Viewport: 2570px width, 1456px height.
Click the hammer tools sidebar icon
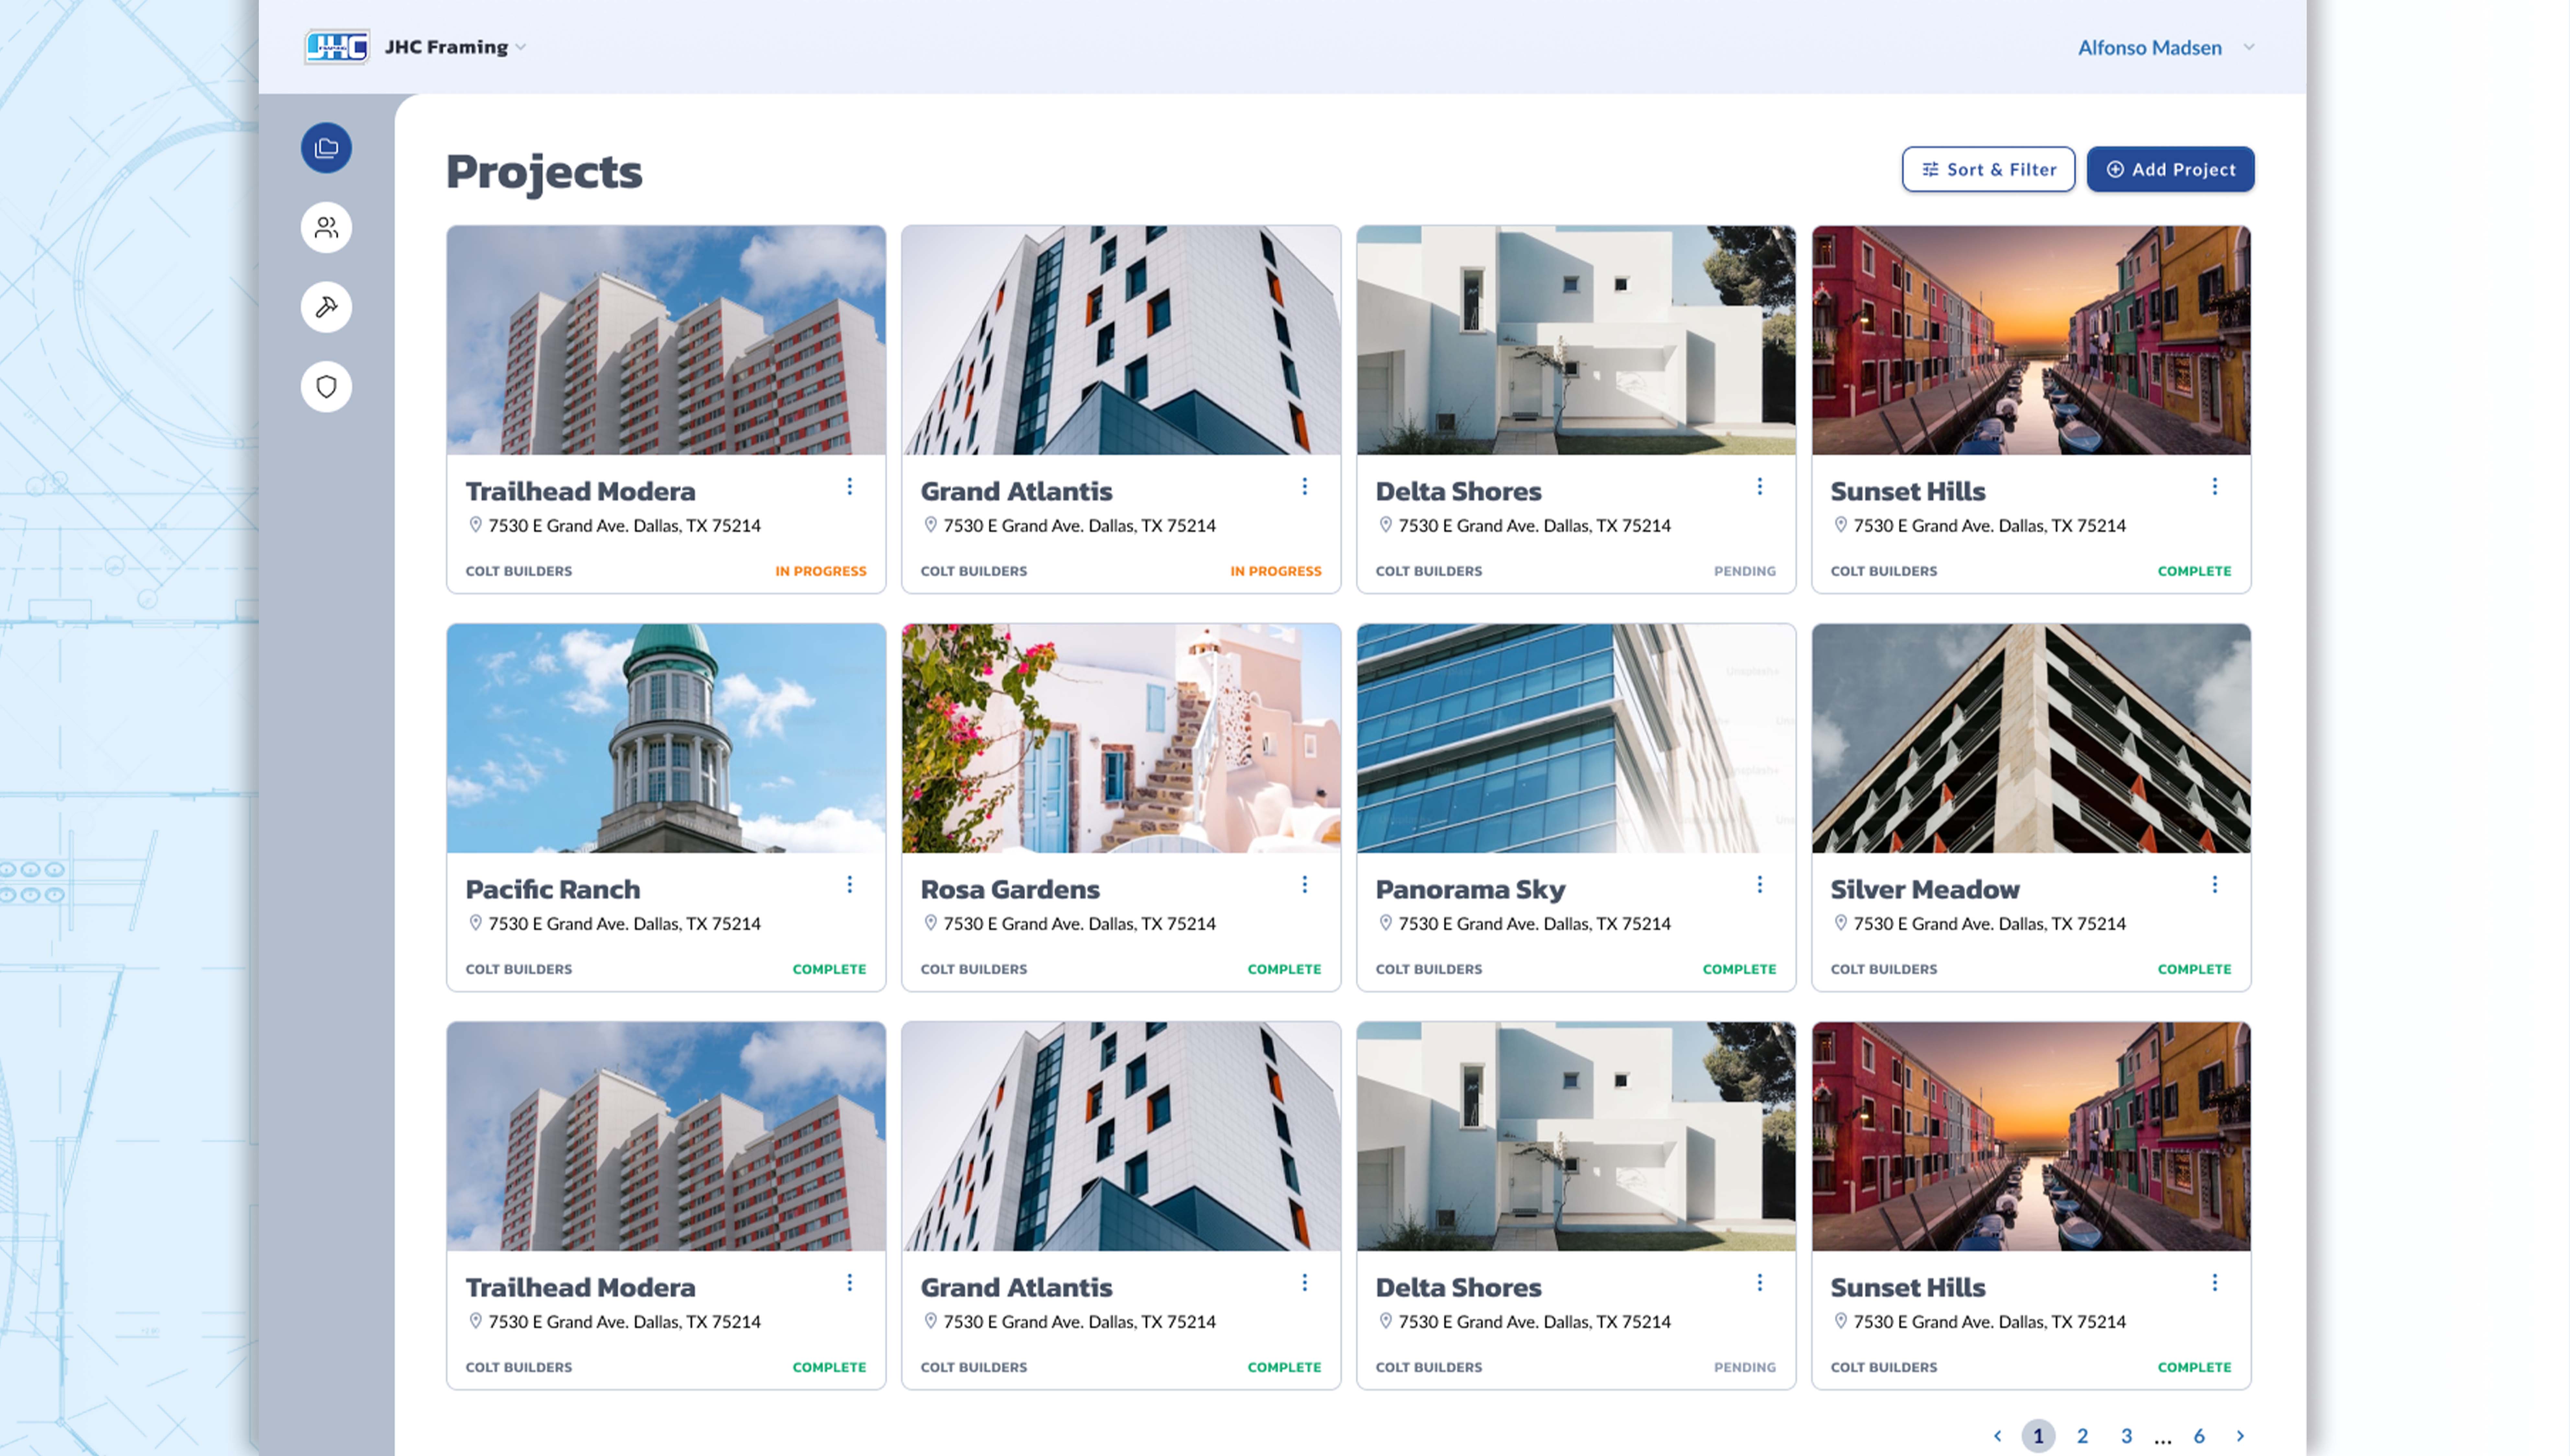point(326,307)
